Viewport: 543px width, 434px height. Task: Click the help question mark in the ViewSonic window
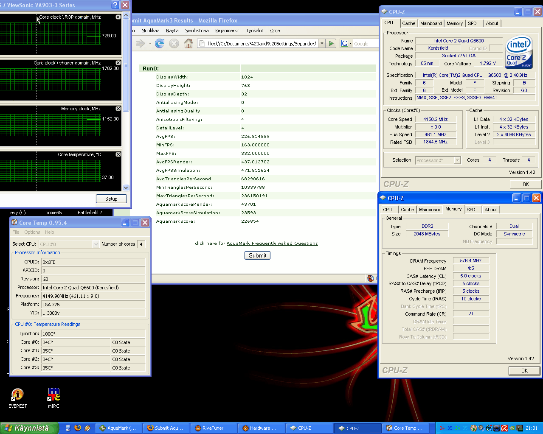tap(115, 5)
